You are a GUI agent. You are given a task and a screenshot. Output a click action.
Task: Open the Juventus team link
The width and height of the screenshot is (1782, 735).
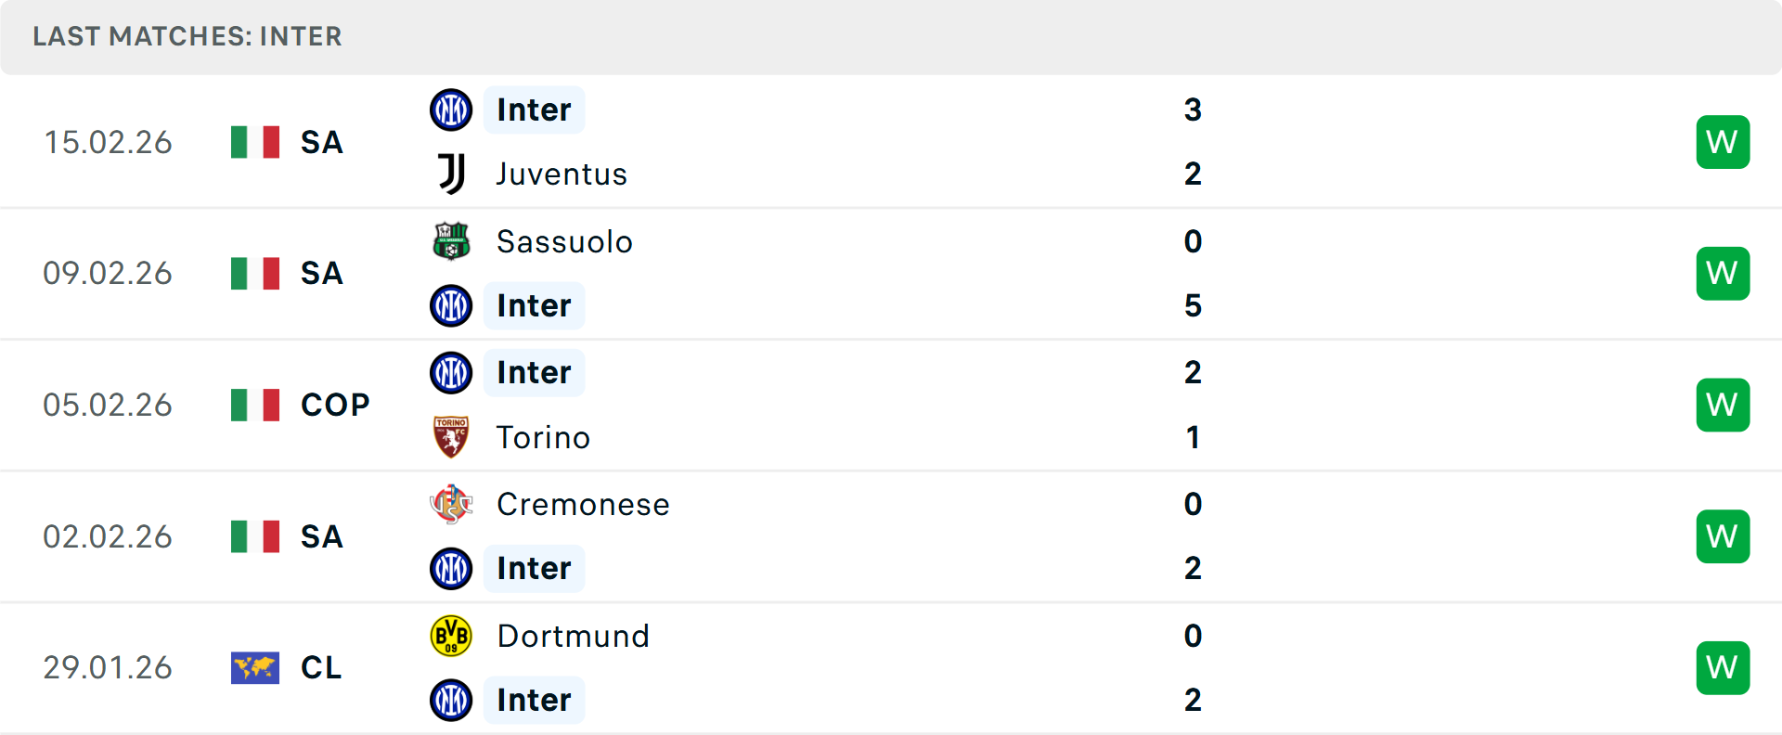pos(562,174)
